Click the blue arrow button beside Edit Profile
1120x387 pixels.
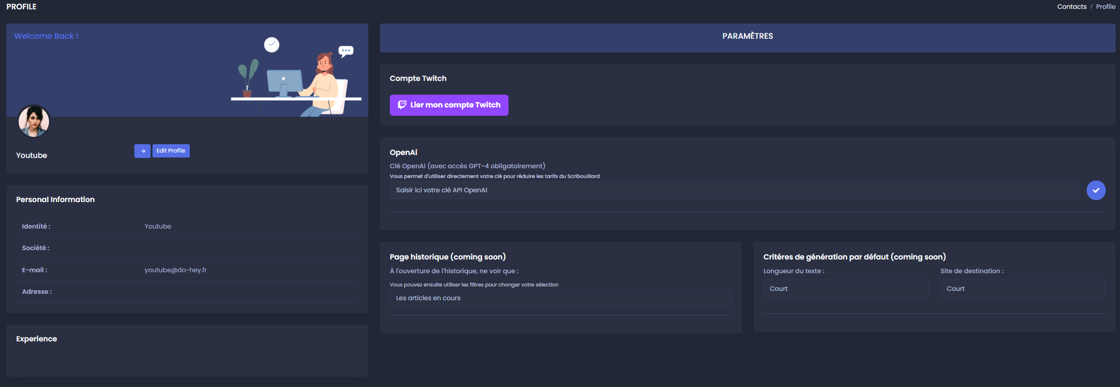[x=142, y=151]
